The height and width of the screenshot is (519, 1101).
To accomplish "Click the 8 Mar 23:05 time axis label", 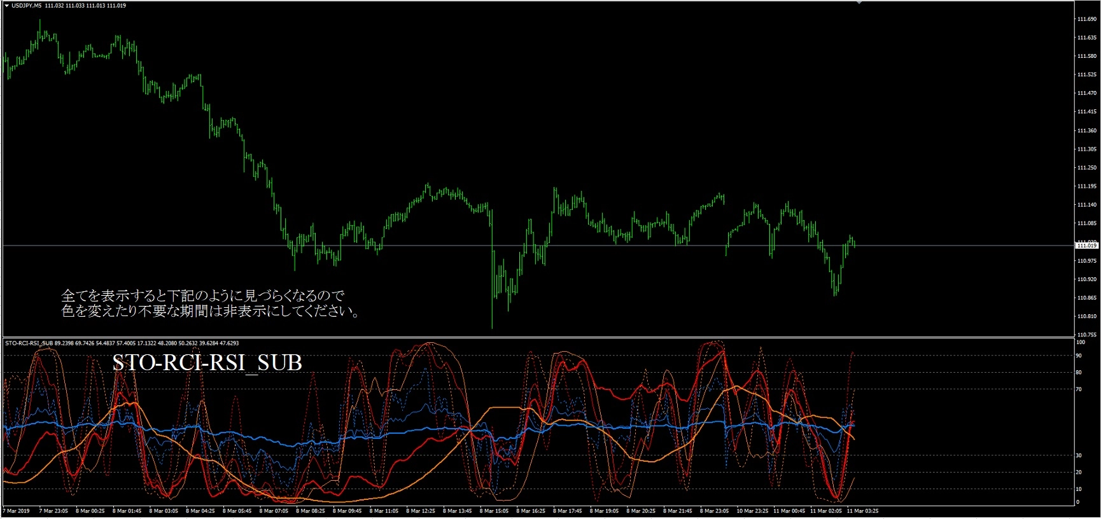I will 715,511.
